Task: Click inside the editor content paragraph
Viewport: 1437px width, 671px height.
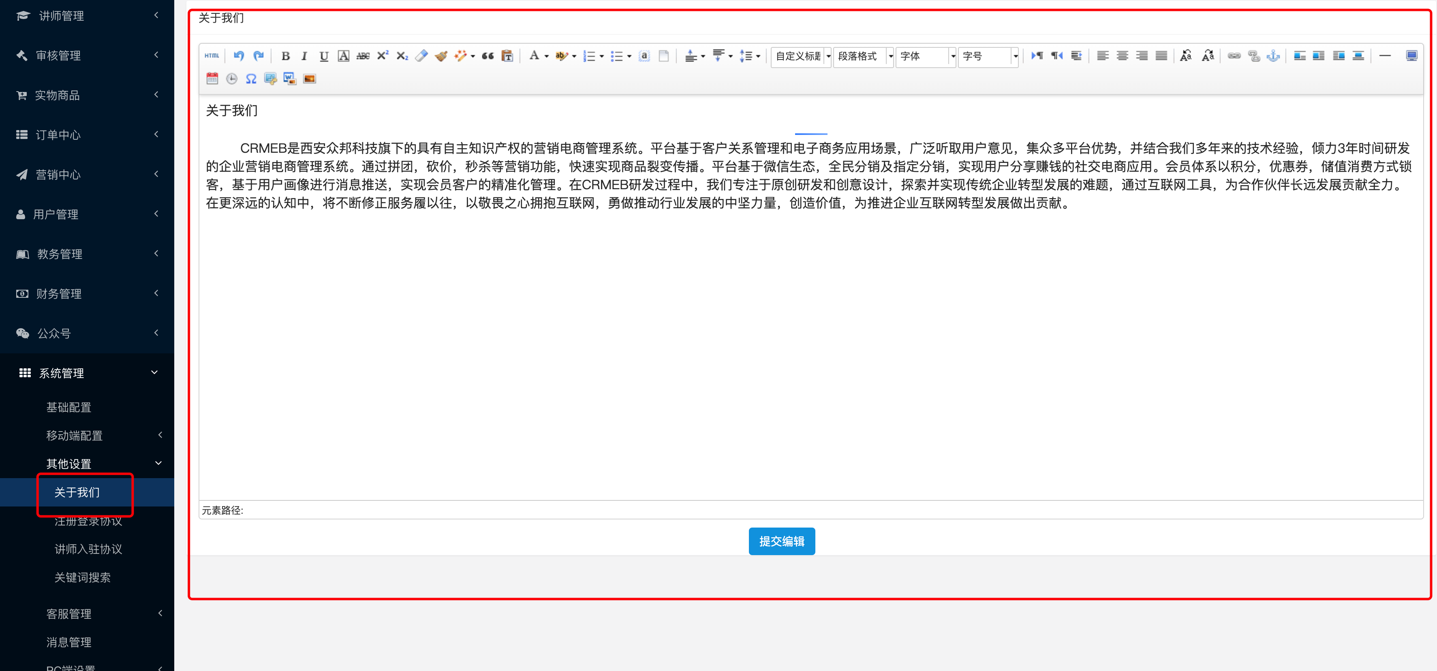Action: pos(809,175)
